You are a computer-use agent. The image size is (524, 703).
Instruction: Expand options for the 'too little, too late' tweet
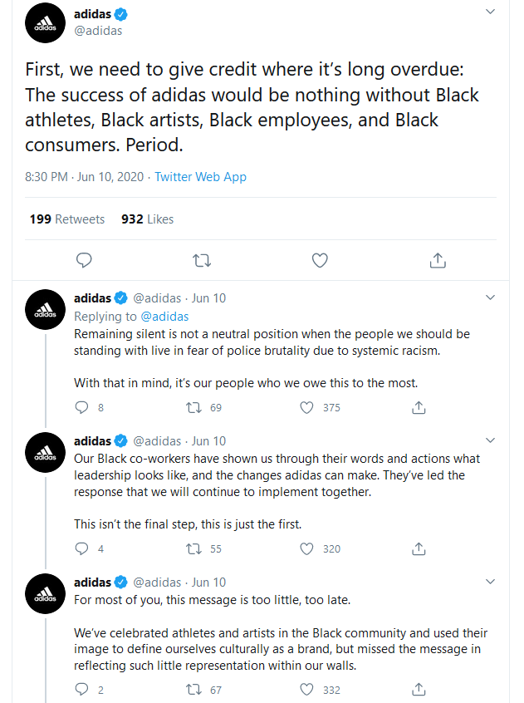point(491,582)
